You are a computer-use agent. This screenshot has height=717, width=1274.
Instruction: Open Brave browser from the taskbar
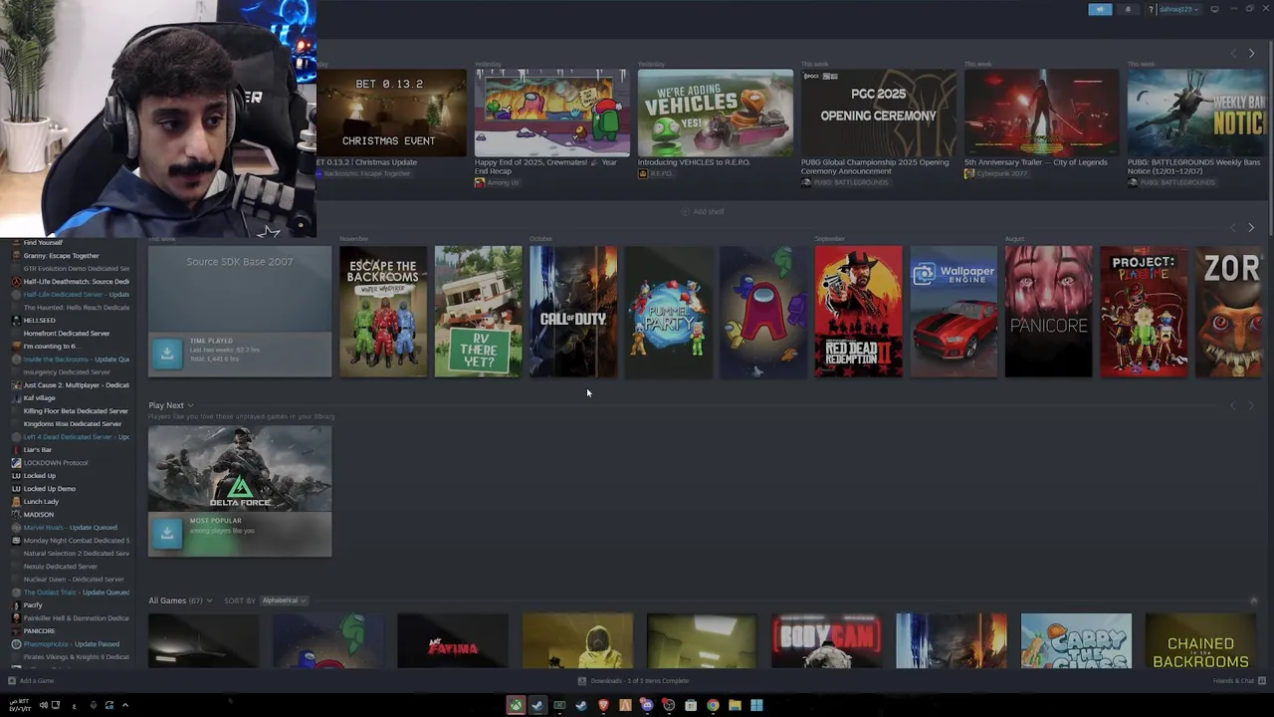pyautogui.click(x=603, y=706)
